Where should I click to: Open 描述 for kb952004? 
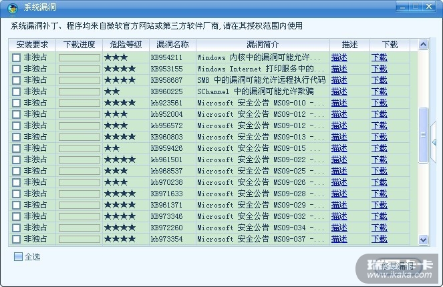339,114
